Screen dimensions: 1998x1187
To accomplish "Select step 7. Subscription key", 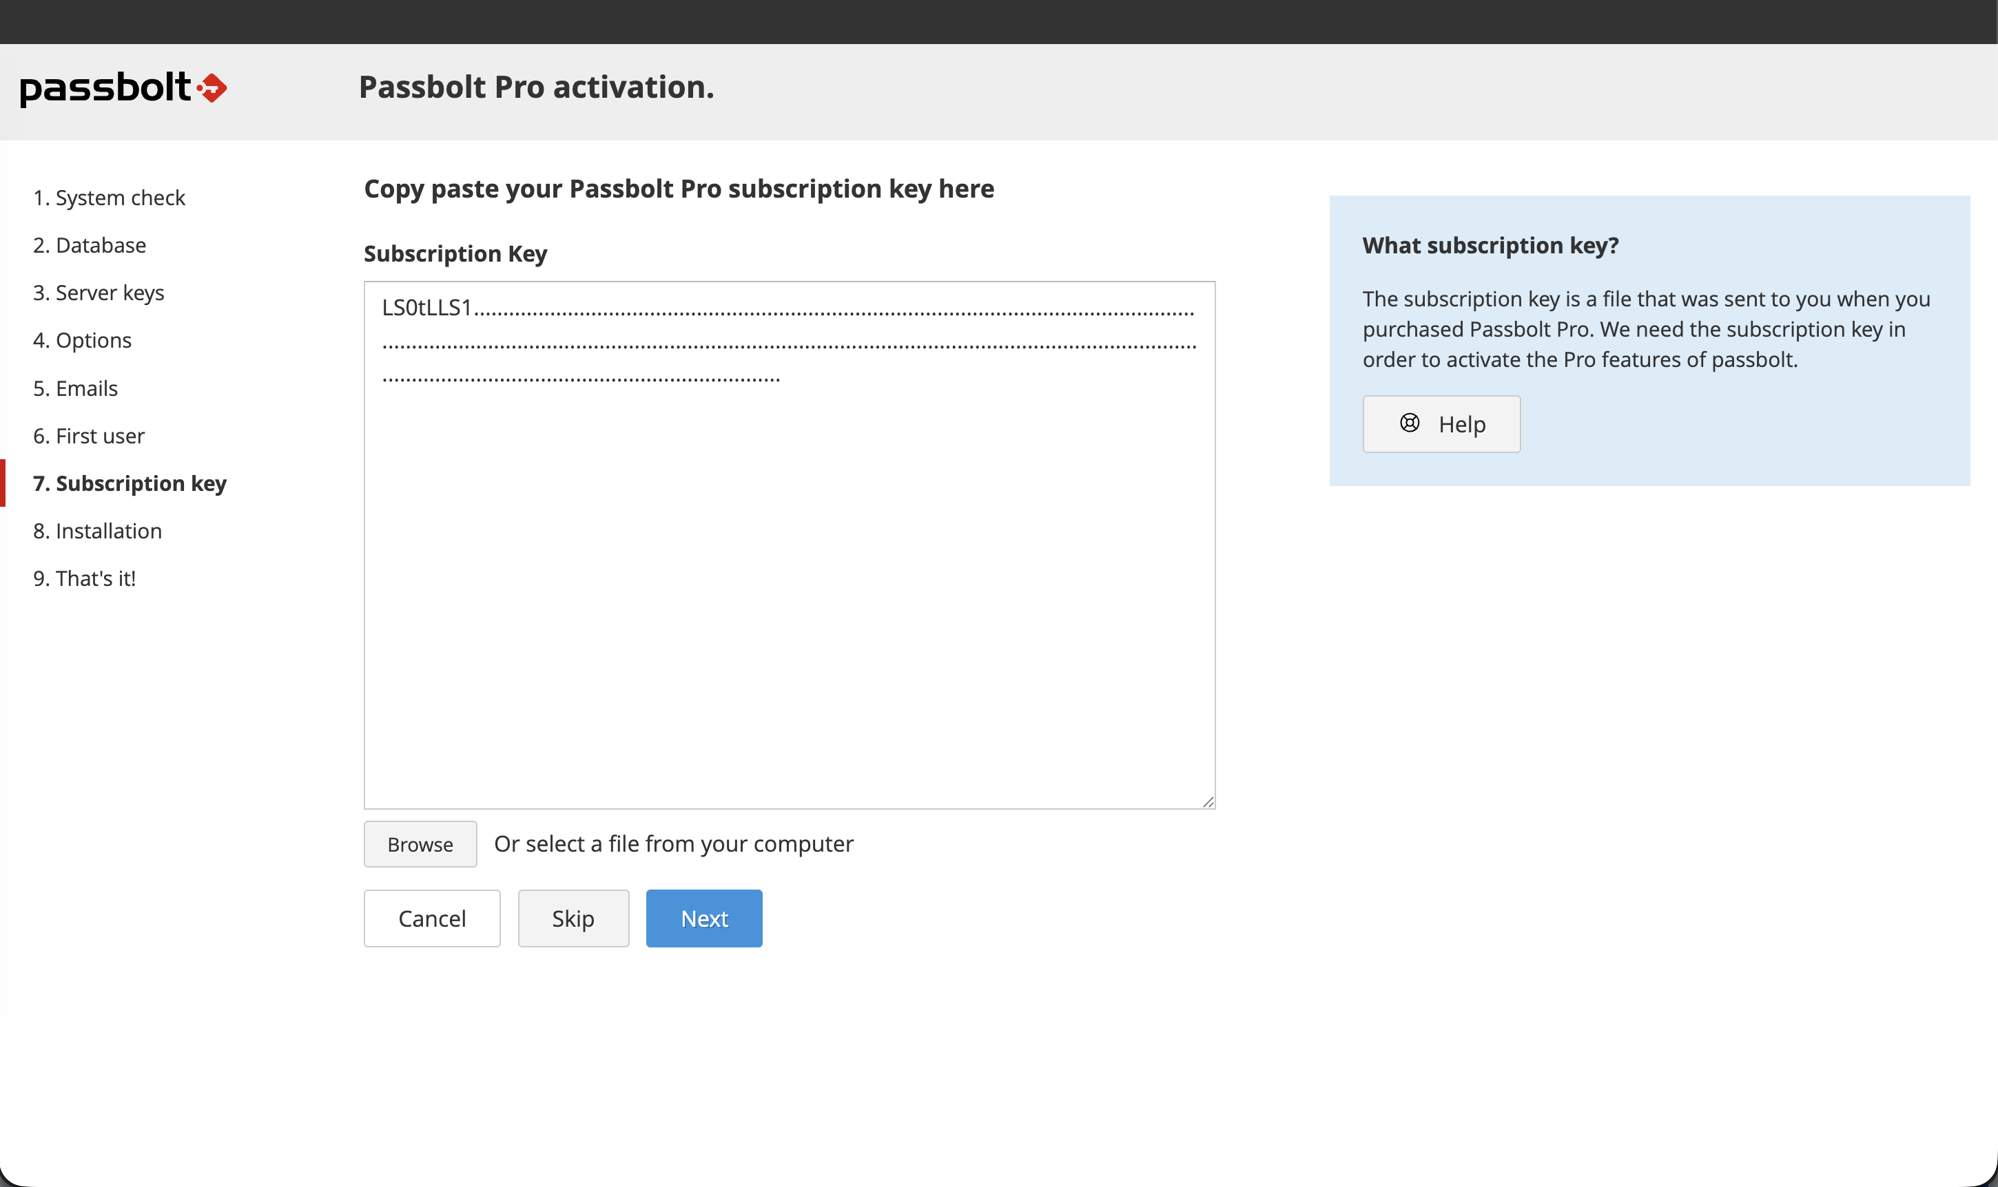I will click(x=130, y=483).
